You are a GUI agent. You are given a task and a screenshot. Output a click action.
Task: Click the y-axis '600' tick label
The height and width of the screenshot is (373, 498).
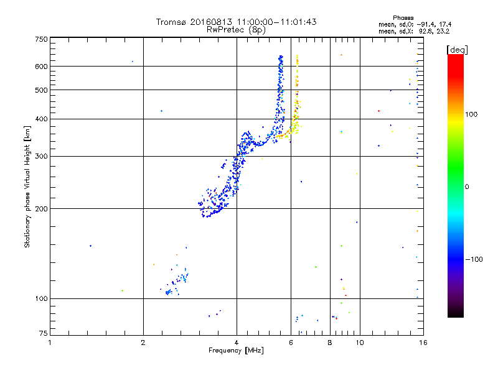pyautogui.click(x=42, y=67)
